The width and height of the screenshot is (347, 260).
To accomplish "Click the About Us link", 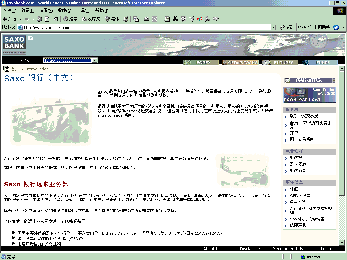I will coord(212,249).
